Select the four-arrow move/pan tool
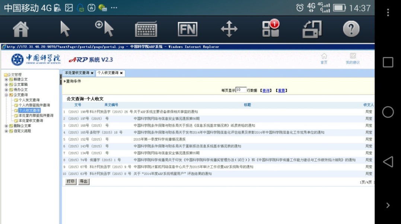The height and width of the screenshot is (224, 401). pyautogui.click(x=229, y=29)
